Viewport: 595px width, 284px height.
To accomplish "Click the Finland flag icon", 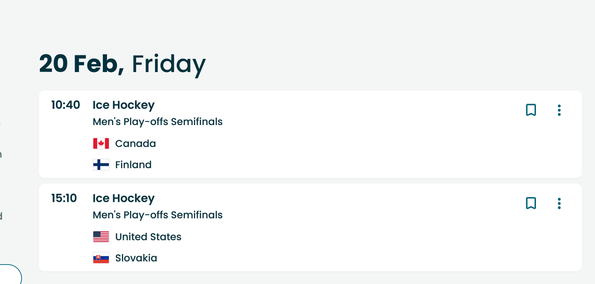I will pyautogui.click(x=101, y=165).
